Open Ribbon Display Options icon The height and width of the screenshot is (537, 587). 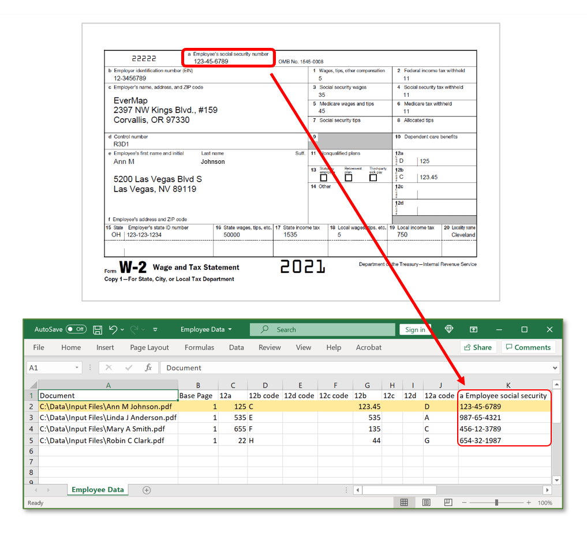coord(473,329)
